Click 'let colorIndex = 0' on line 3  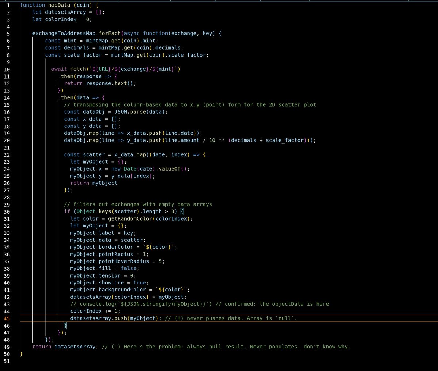point(62,19)
